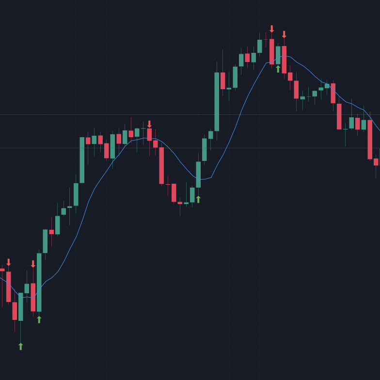Select the second green up arrow from left
380x380 pixels.
pyautogui.click(x=39, y=319)
